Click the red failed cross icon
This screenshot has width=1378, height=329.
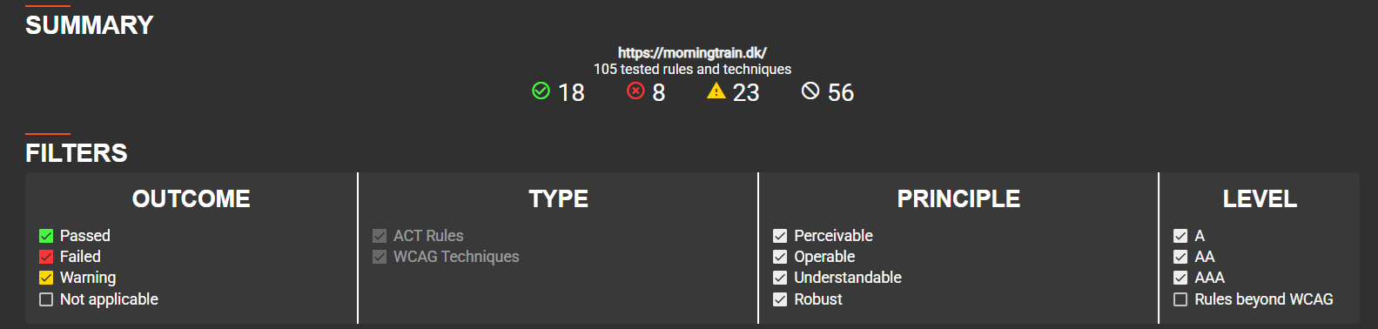635,91
